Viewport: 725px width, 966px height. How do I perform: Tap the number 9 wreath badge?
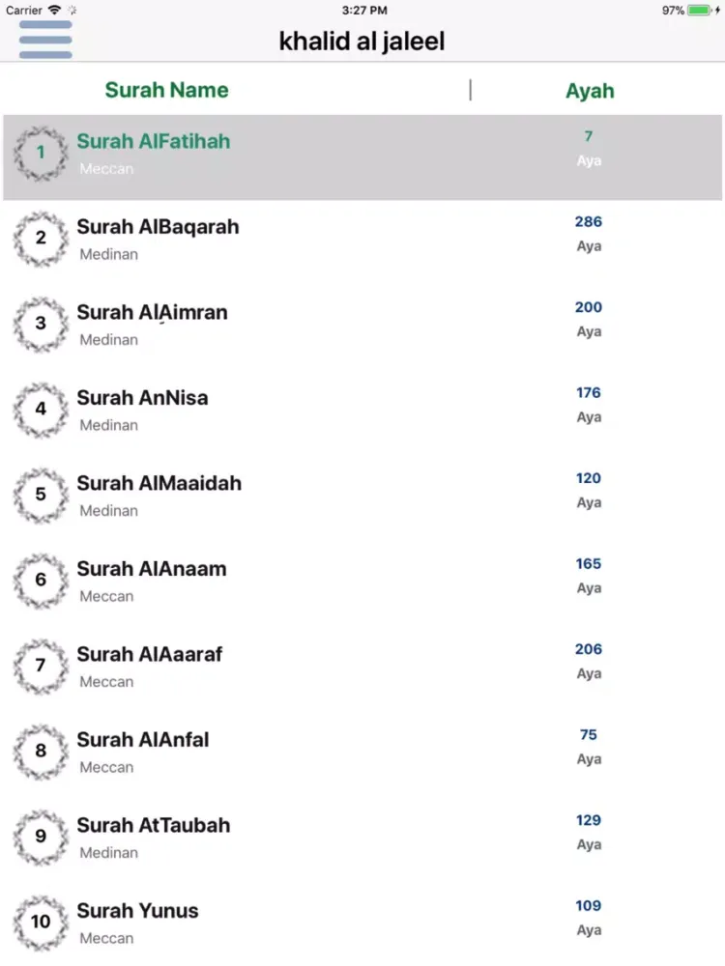pos(41,837)
